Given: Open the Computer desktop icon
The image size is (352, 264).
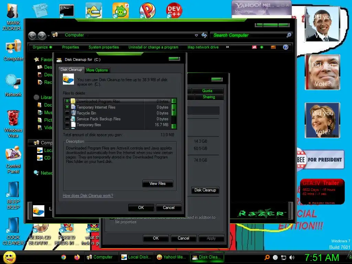Looking at the screenshot, I should click(13, 50).
